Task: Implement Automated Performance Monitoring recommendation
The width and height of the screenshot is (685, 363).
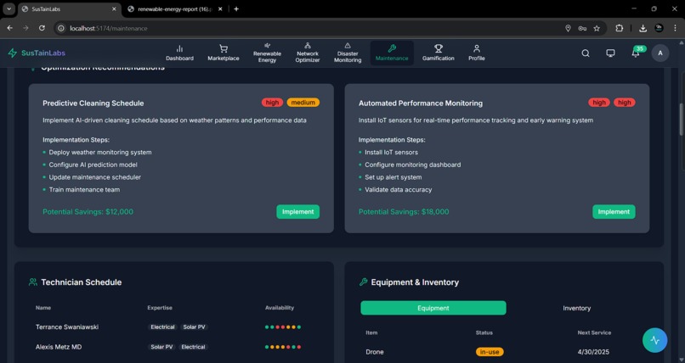Action: (614, 212)
